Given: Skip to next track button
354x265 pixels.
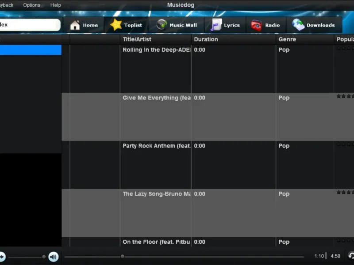Looking at the screenshot, I should pos(2,257).
